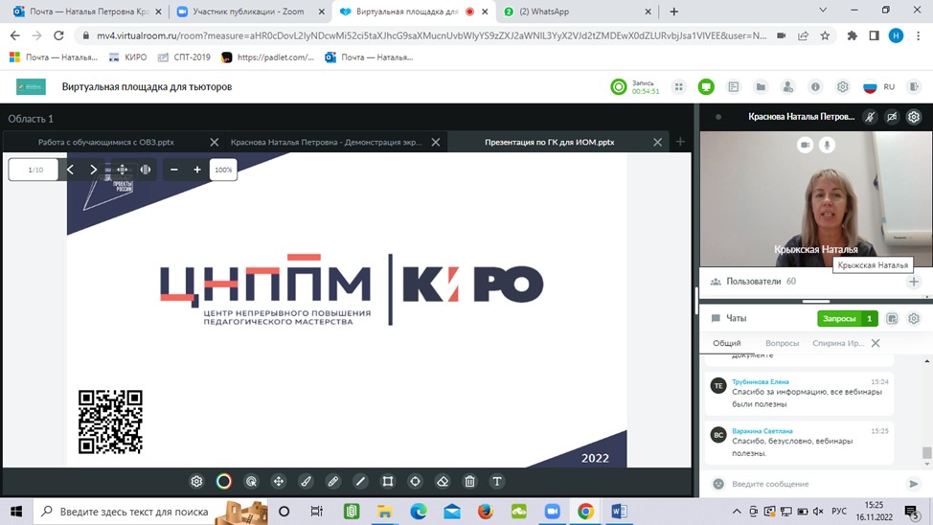Switch to Участник публикации - Zoom browser tab

[x=249, y=11]
